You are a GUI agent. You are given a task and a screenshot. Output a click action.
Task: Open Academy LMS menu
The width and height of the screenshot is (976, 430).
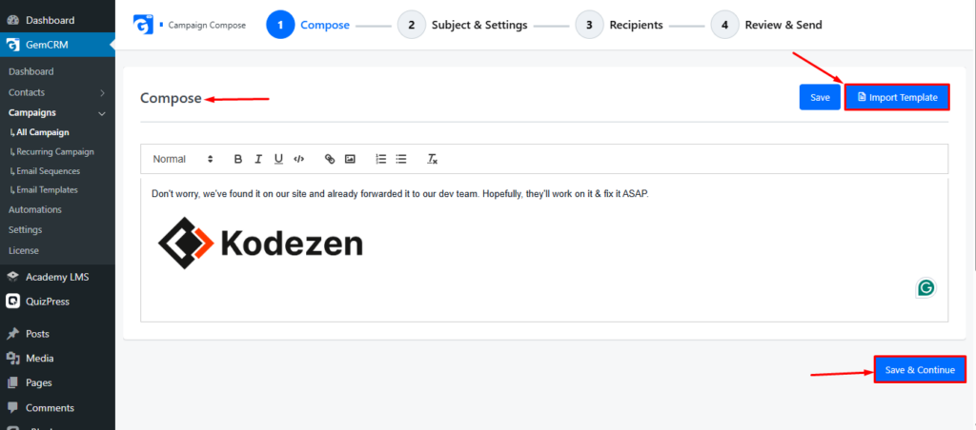point(57,277)
